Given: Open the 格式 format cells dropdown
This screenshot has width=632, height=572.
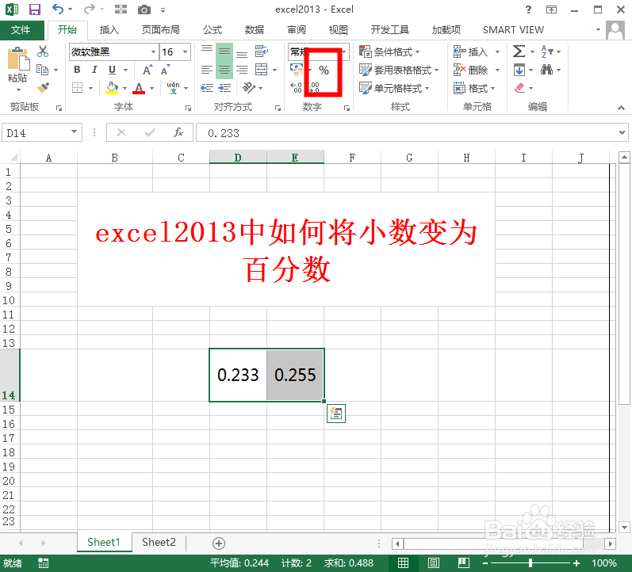Looking at the screenshot, I should 474,88.
